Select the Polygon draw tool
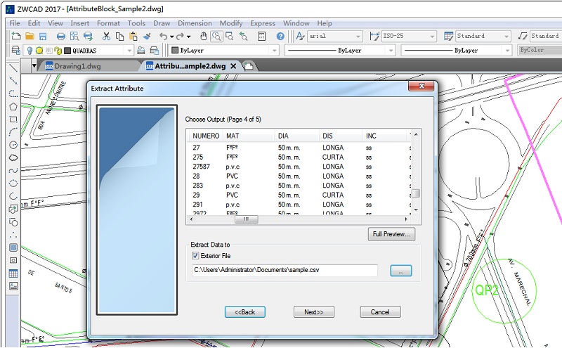Screen dimensions: 562x348 click(x=13, y=106)
